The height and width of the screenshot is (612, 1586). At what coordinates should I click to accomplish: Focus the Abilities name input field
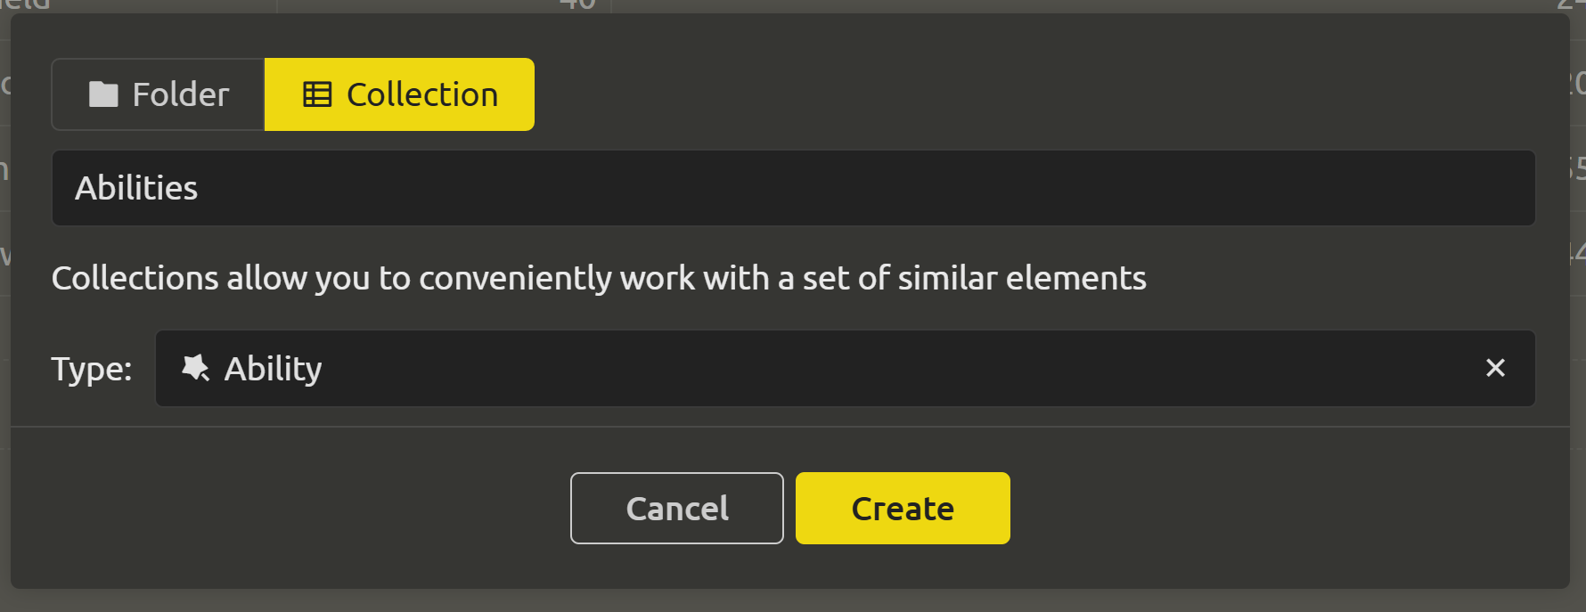[x=793, y=188]
